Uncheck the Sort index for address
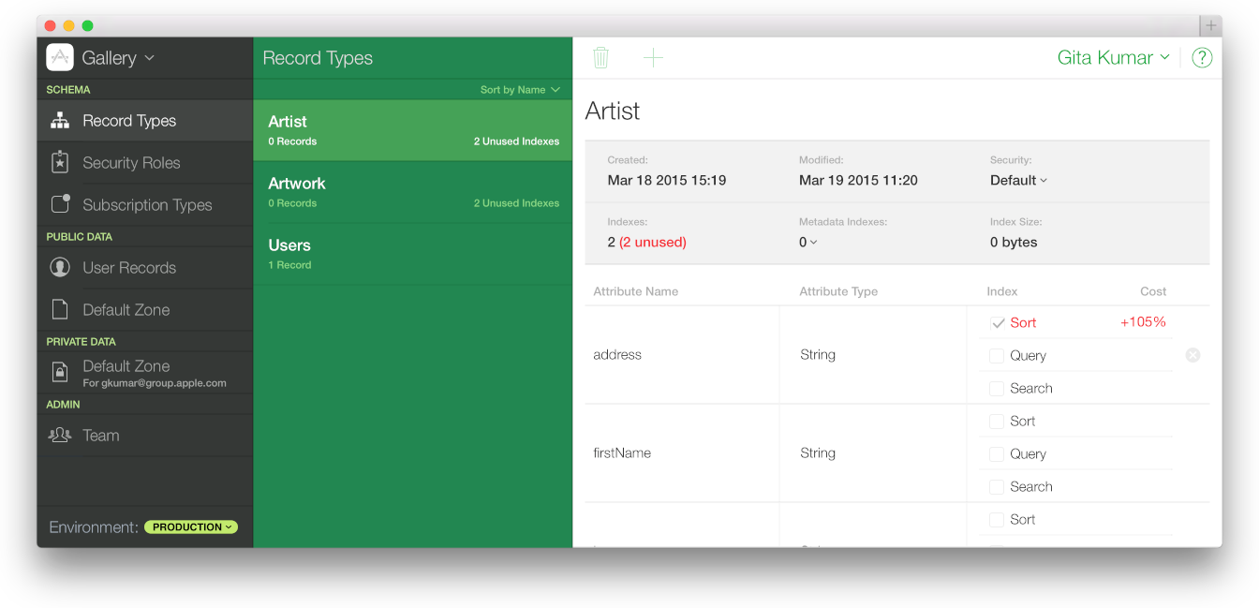 (x=998, y=322)
